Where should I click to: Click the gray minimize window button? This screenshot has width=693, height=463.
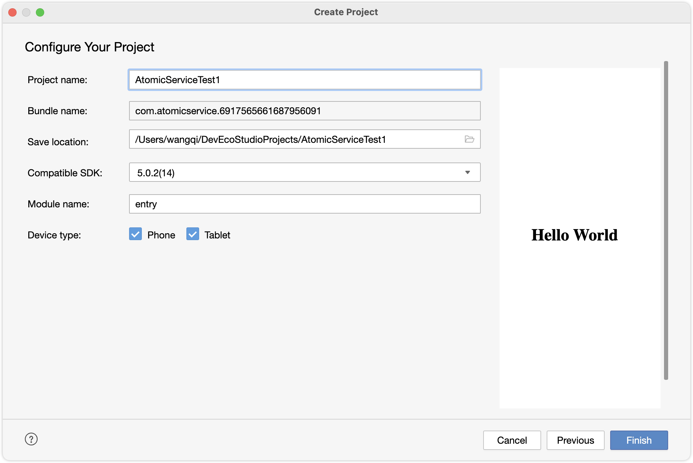coord(26,12)
